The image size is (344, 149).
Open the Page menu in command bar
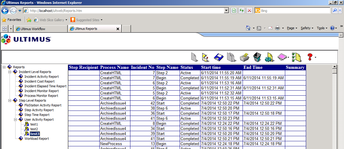click(x=292, y=28)
